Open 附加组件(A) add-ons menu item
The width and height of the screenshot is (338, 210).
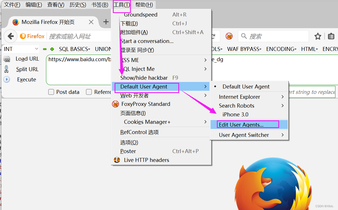click(x=161, y=32)
